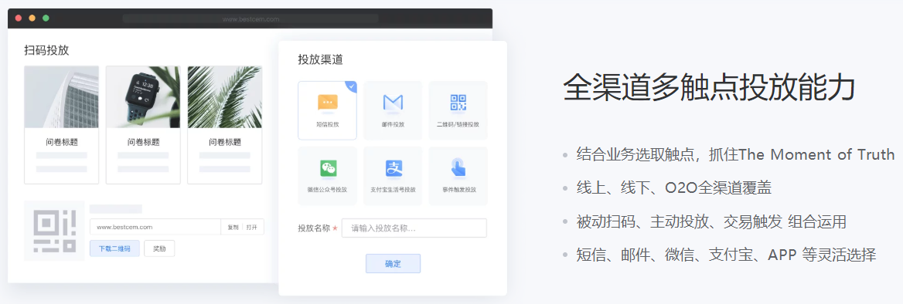
Task: Click the 奖励 button
Action: pyautogui.click(x=159, y=248)
